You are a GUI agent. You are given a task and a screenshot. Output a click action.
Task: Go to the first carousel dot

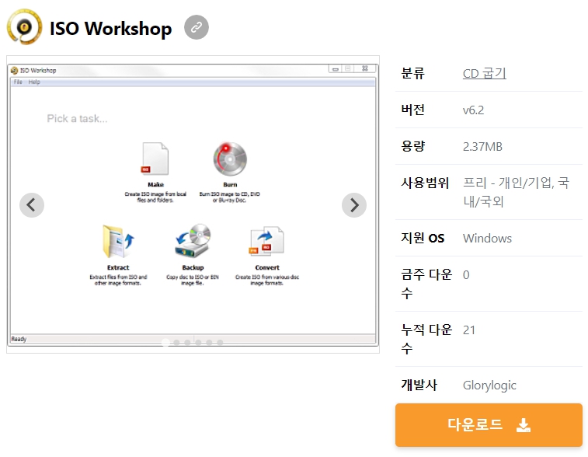pyautogui.click(x=165, y=343)
